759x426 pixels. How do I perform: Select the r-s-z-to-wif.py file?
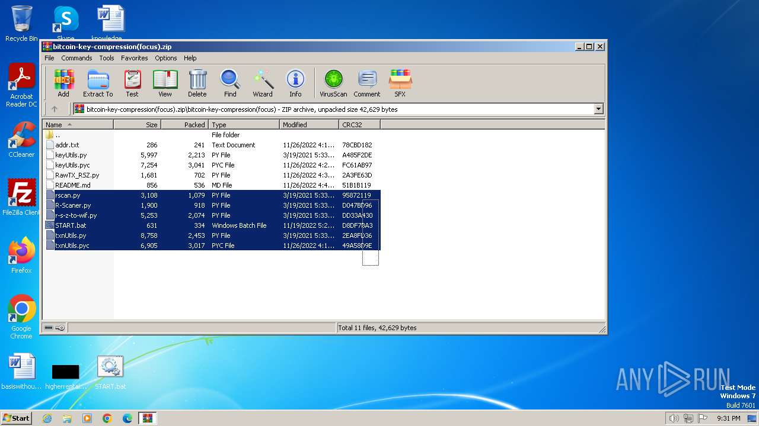click(x=212, y=215)
